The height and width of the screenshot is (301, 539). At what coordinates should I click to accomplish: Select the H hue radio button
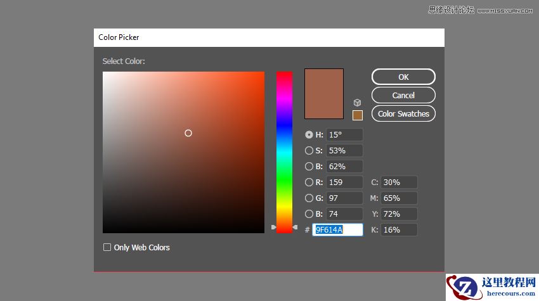(309, 134)
